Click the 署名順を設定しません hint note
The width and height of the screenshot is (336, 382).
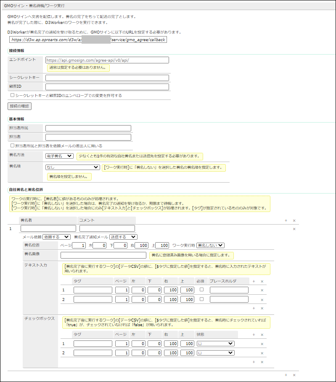pyautogui.click(x=69, y=177)
